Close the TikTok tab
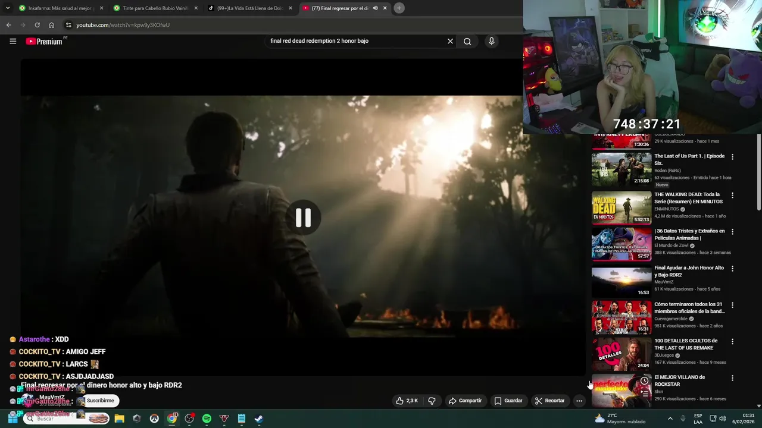762x428 pixels. click(291, 8)
